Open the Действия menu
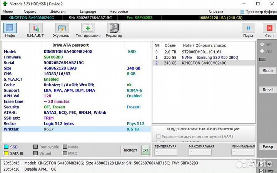The width and height of the screenshot is (277, 173). click(58, 11)
